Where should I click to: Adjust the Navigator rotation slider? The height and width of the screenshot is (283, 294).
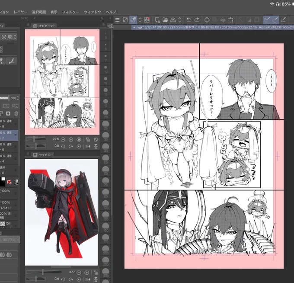36,146
